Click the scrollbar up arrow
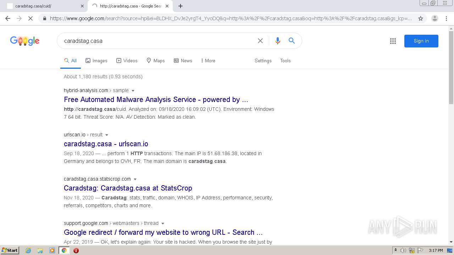 (x=451, y=28)
